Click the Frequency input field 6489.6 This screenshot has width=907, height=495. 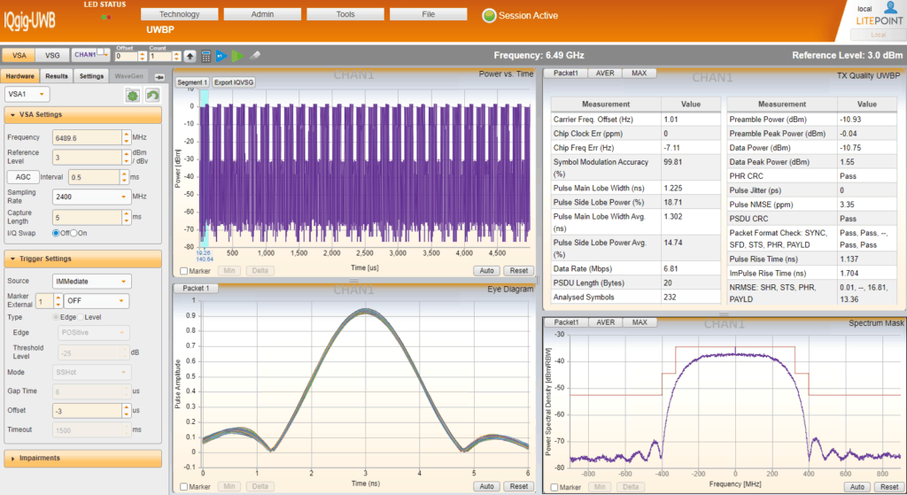[x=88, y=137]
